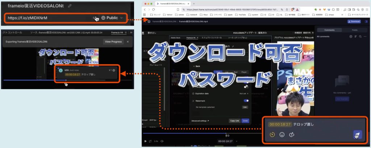Click the View Progress button

113,42
